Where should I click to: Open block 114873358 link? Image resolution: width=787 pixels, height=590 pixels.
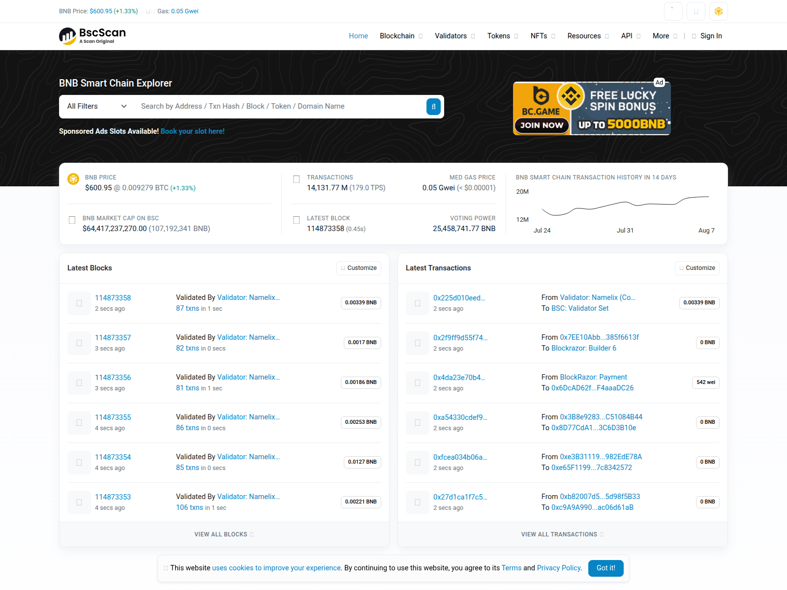[113, 298]
